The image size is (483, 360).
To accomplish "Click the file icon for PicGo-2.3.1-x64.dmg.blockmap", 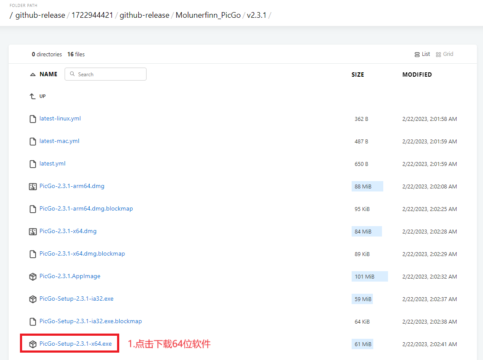I will click(33, 254).
